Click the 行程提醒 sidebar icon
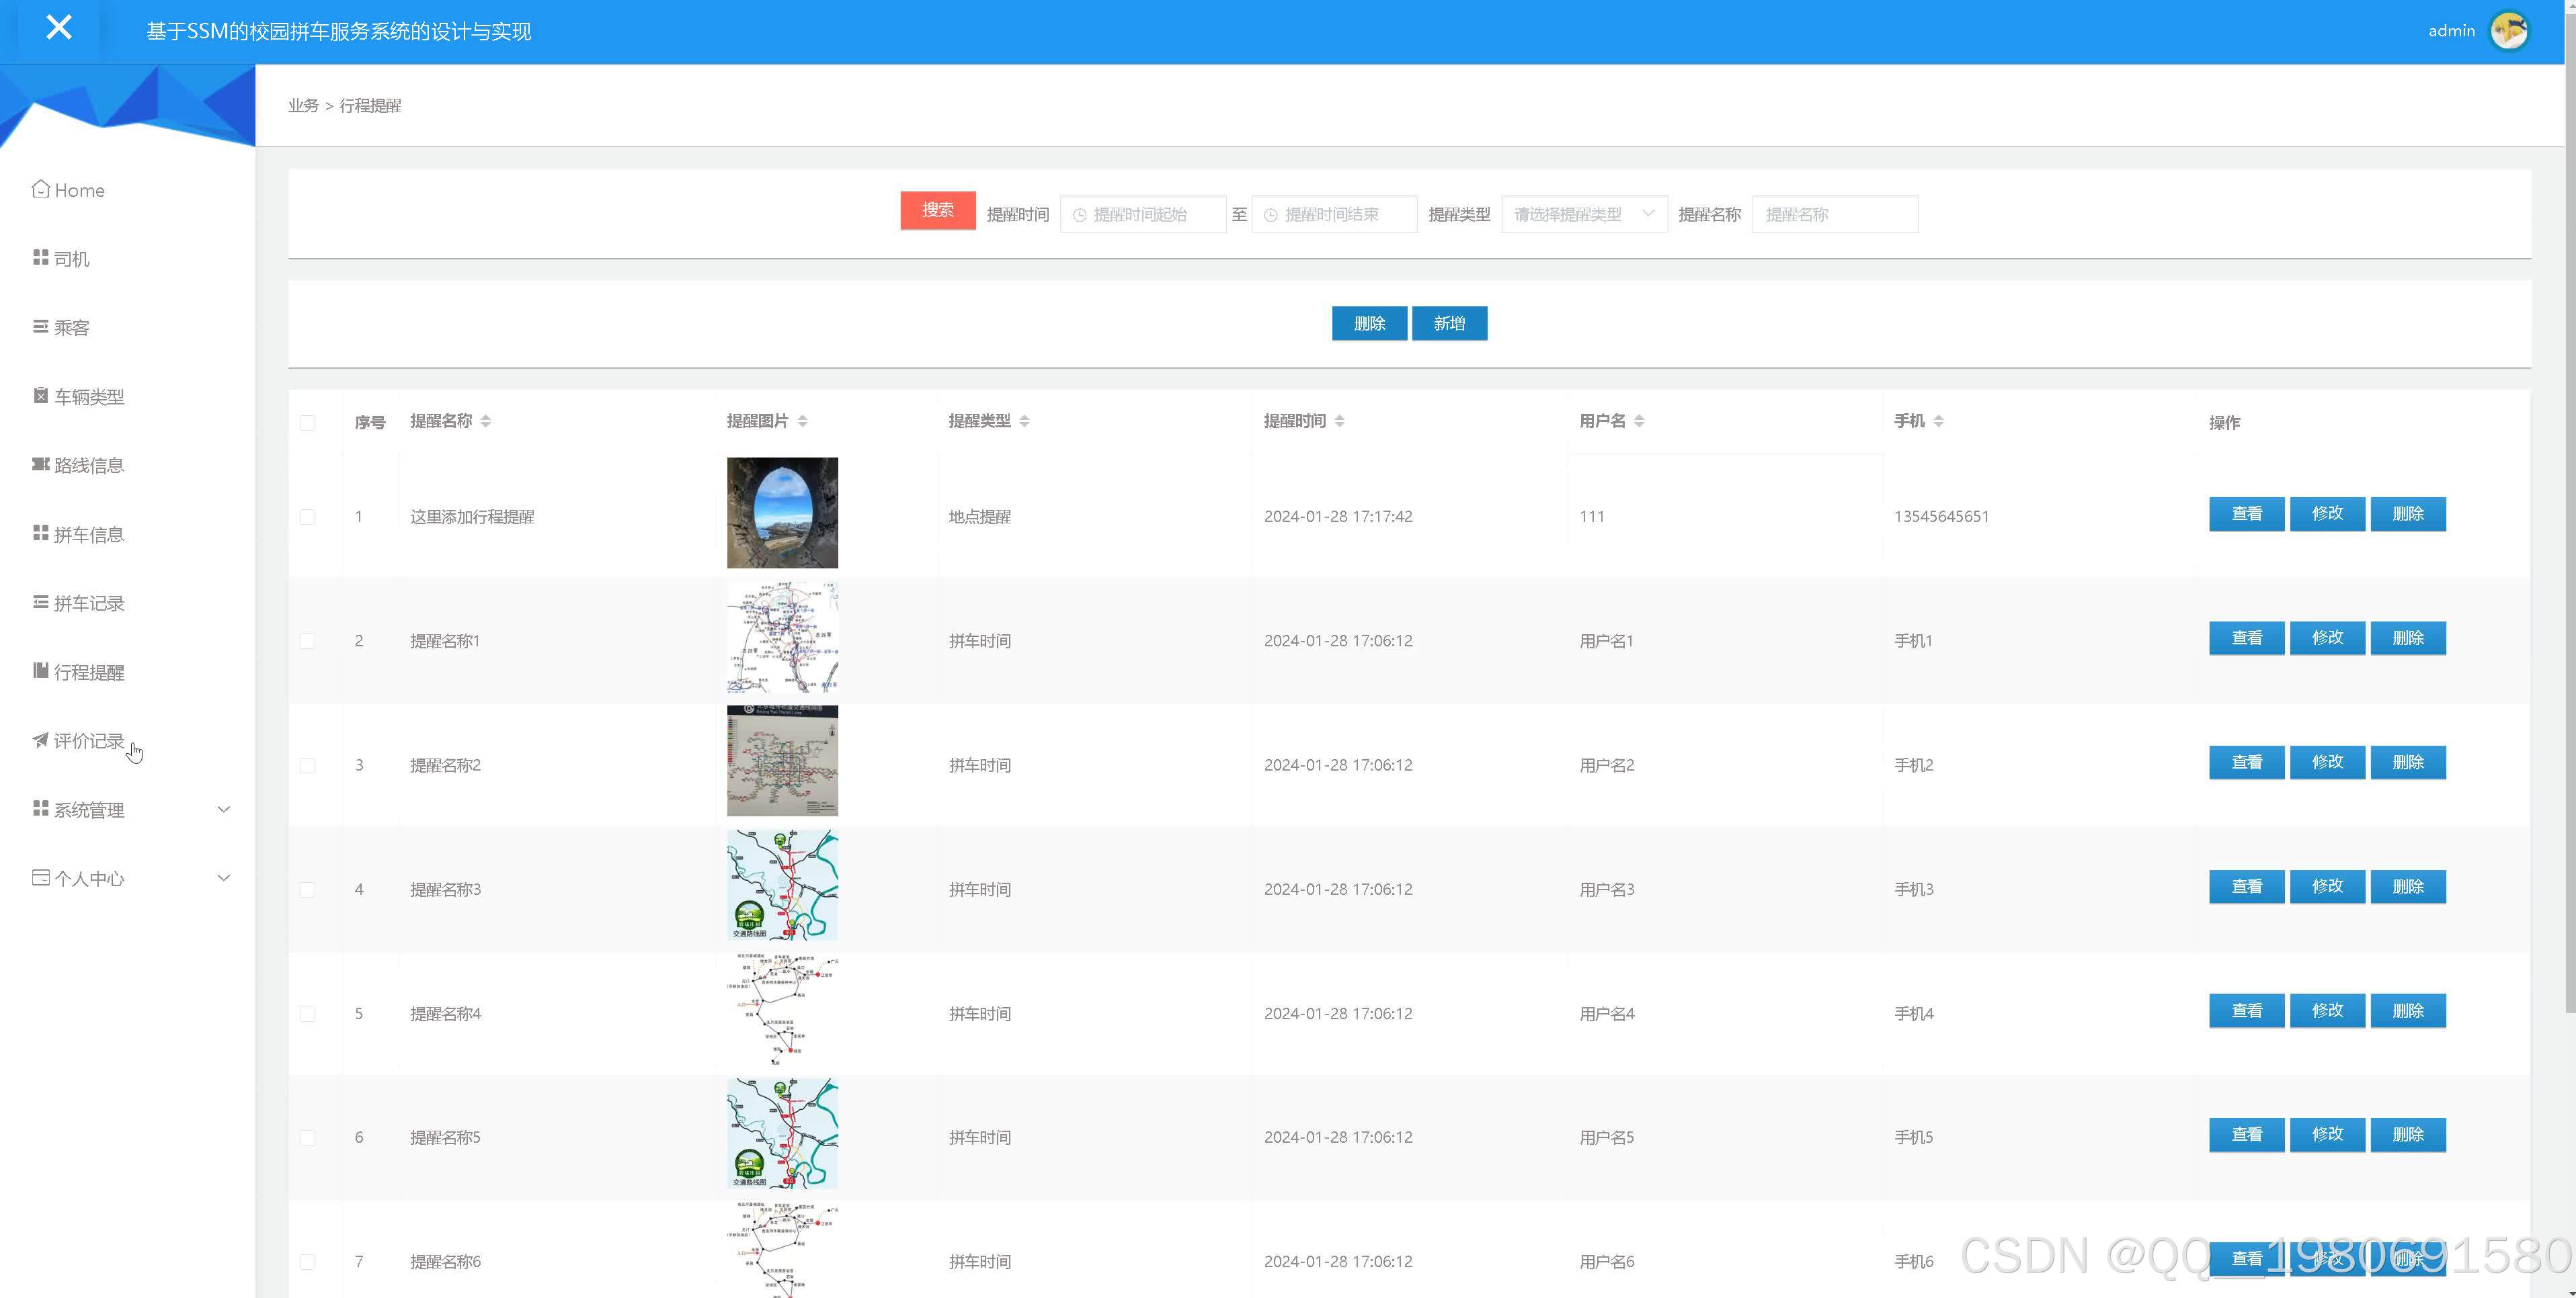2576x1298 pixels. (x=40, y=670)
